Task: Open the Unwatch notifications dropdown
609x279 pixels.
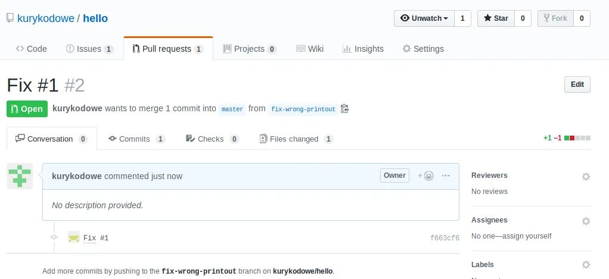Action: pos(424,18)
